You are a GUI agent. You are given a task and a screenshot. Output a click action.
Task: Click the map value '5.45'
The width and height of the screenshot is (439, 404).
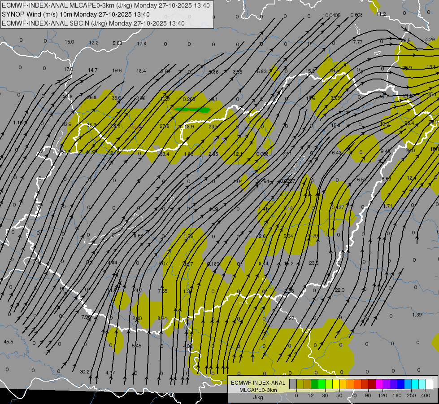click(x=137, y=346)
